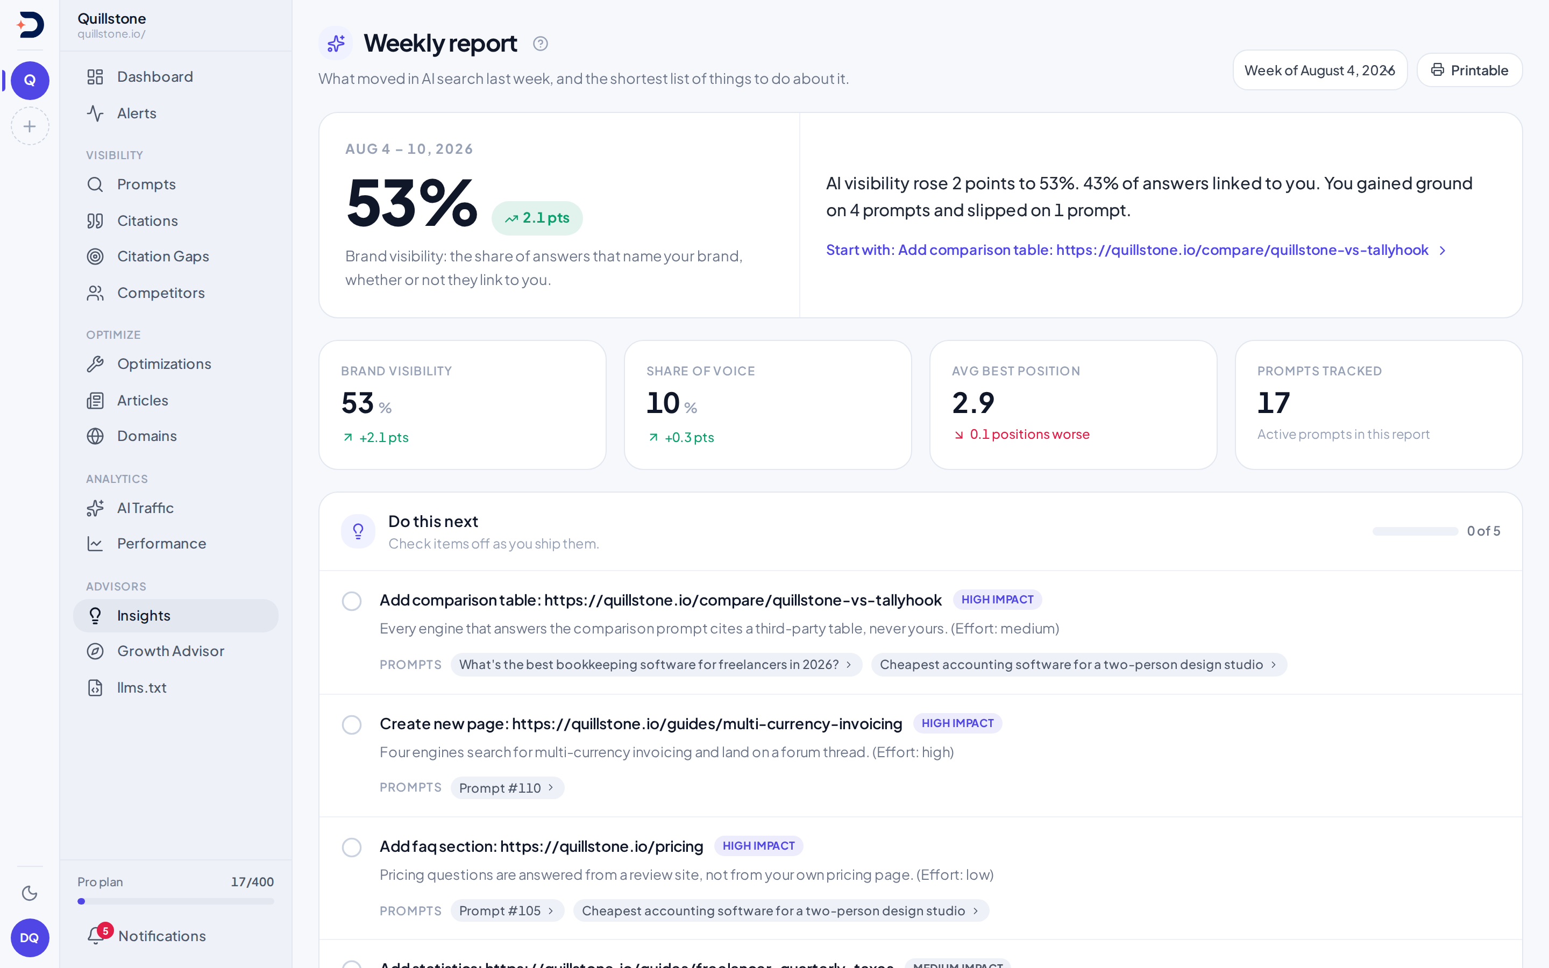The width and height of the screenshot is (1549, 968).
Task: Click HIGH IMPACT badge on Create new page
Action: click(x=957, y=723)
